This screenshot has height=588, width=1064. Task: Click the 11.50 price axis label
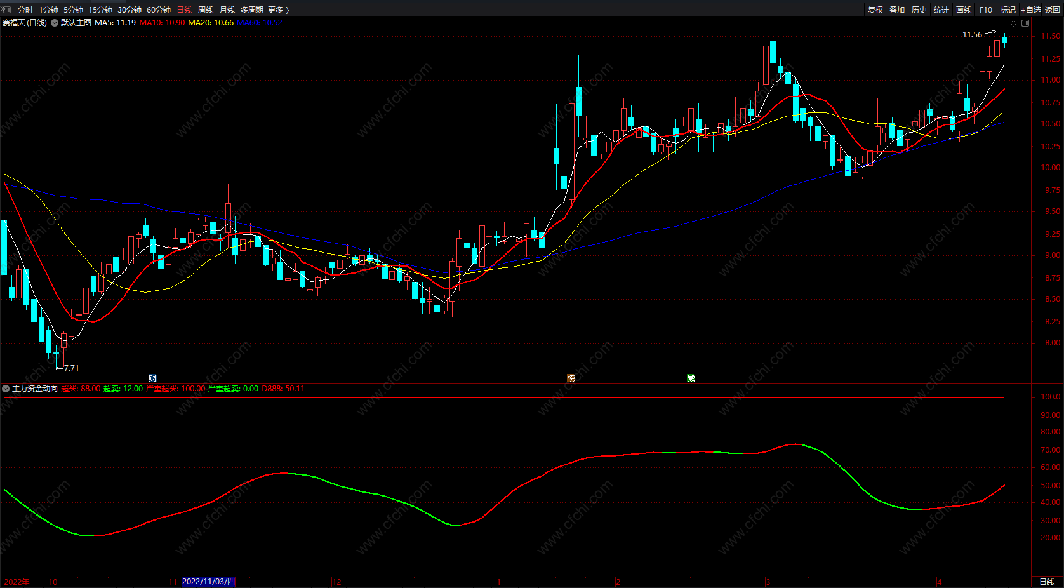[x=1050, y=37]
